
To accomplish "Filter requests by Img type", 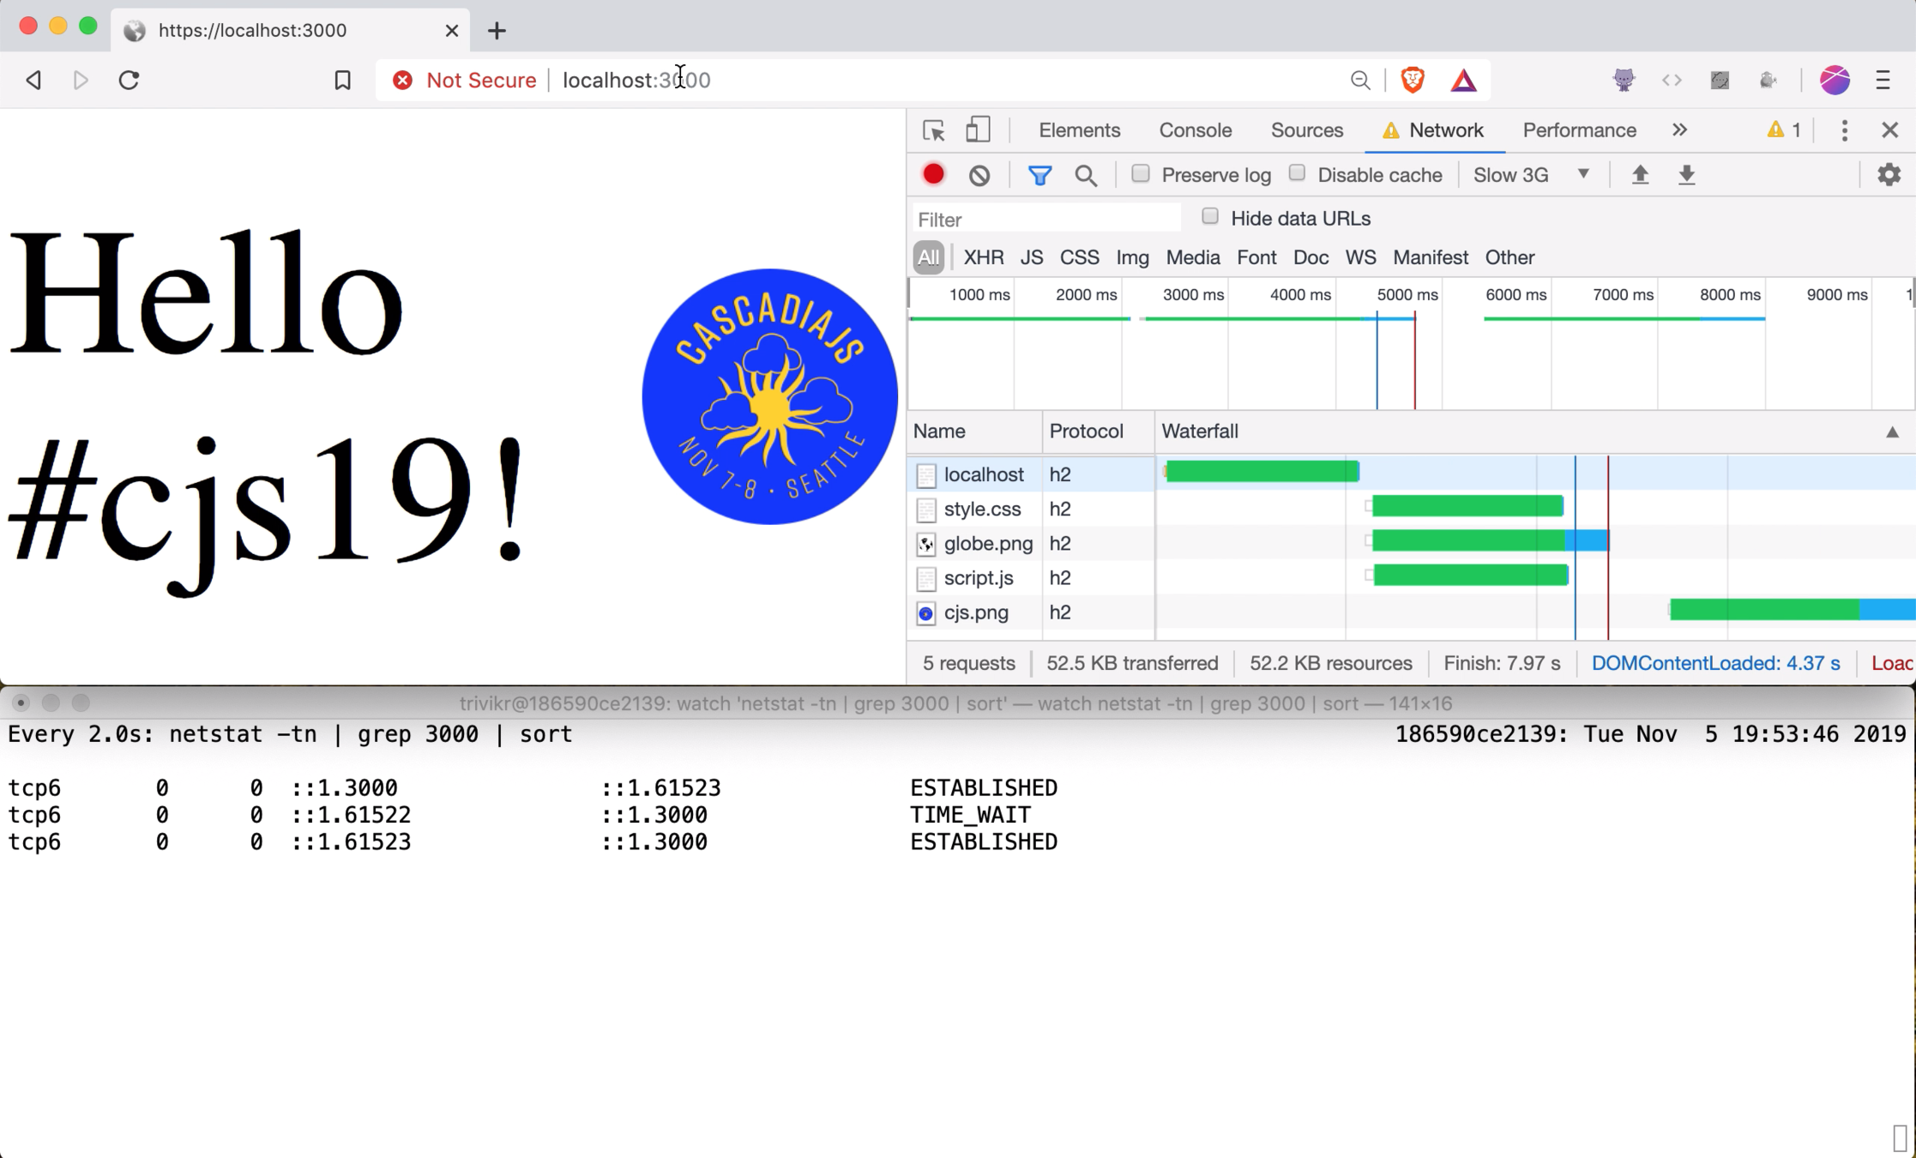I will coord(1132,257).
